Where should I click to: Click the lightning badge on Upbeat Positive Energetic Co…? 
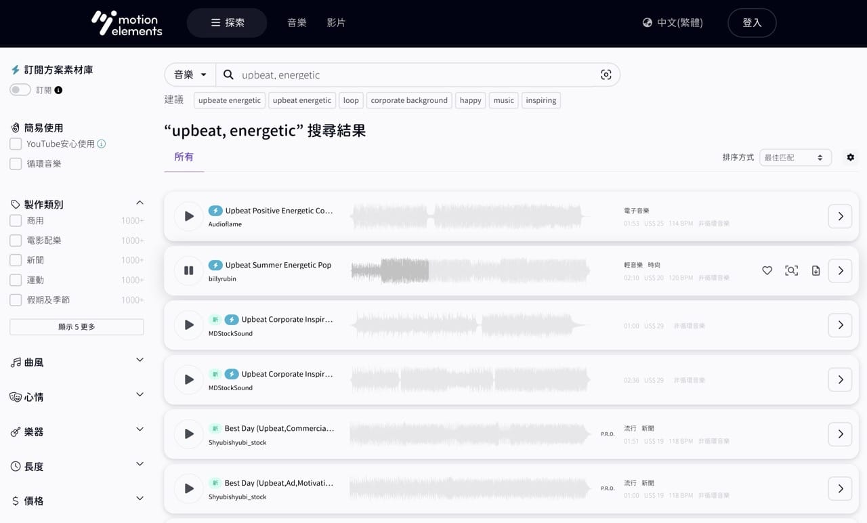215,211
